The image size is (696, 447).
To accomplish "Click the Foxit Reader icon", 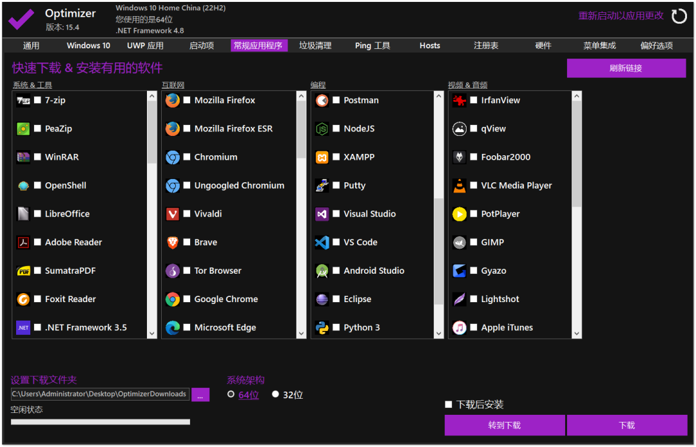I will (x=23, y=300).
